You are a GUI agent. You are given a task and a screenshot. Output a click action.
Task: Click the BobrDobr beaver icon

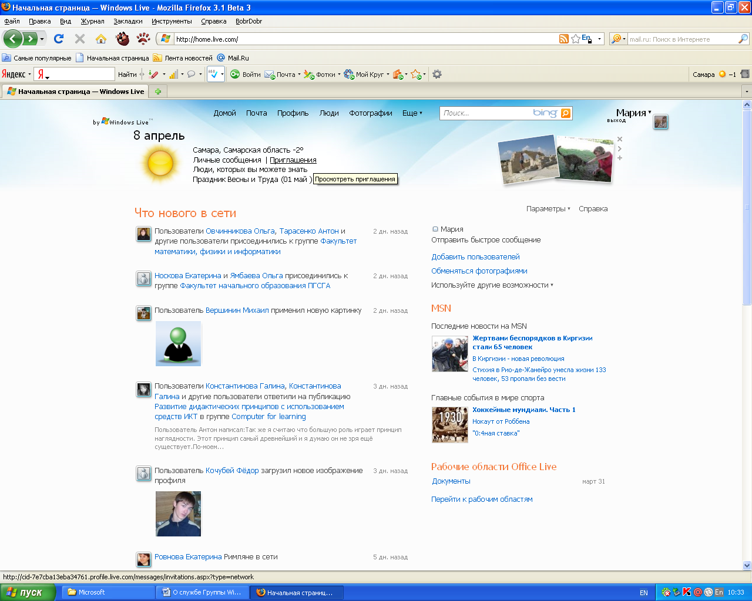click(122, 39)
